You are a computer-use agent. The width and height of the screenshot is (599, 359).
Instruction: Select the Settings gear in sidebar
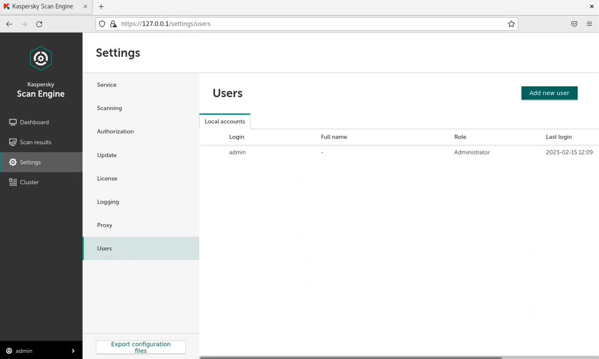tap(13, 163)
